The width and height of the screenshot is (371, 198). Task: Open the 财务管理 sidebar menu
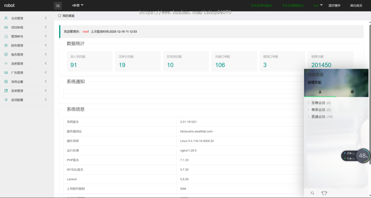pos(27,45)
